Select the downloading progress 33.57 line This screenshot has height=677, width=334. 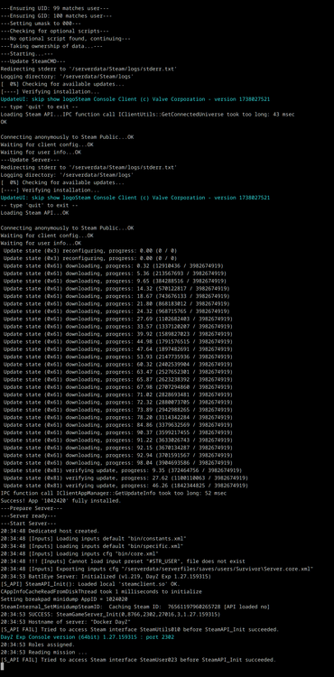tap(118, 327)
